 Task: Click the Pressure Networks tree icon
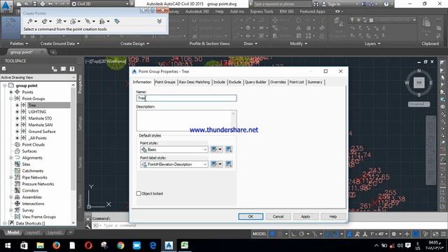click(17, 184)
